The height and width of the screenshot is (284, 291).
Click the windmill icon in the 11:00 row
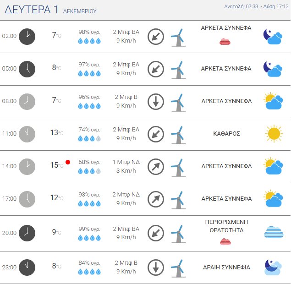click(x=177, y=134)
